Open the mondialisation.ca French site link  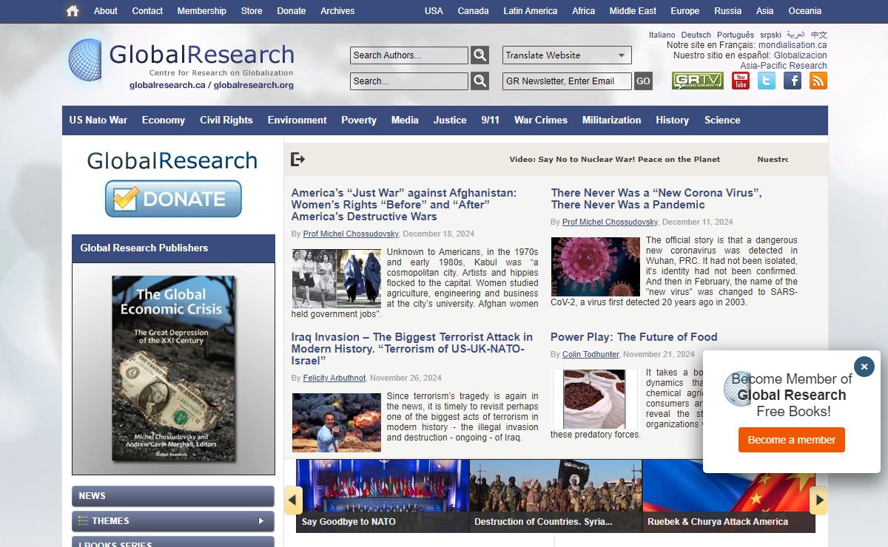[793, 45]
